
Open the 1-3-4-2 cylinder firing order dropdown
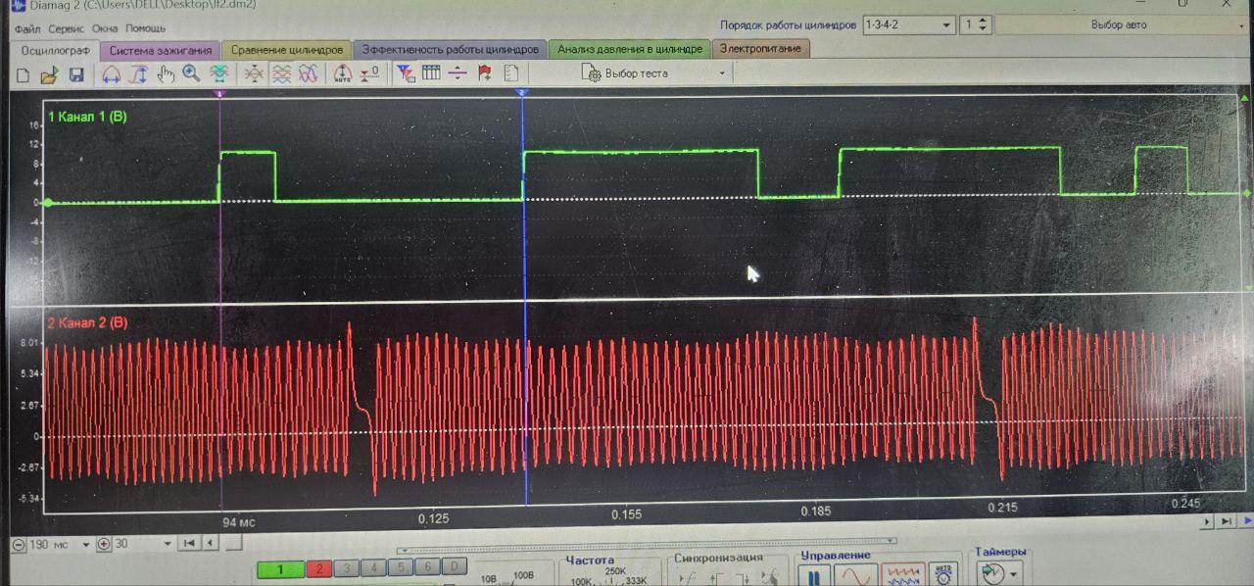[x=908, y=25]
